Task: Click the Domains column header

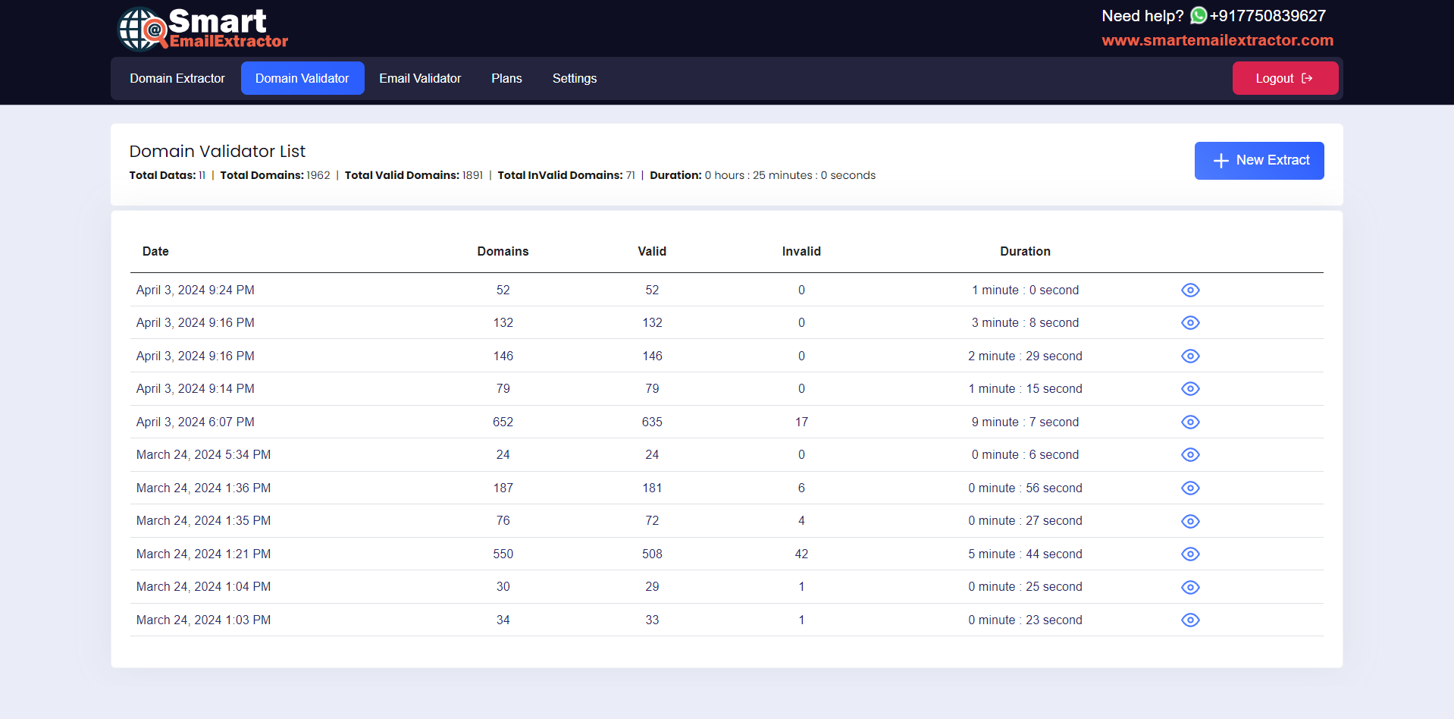Action: point(503,251)
